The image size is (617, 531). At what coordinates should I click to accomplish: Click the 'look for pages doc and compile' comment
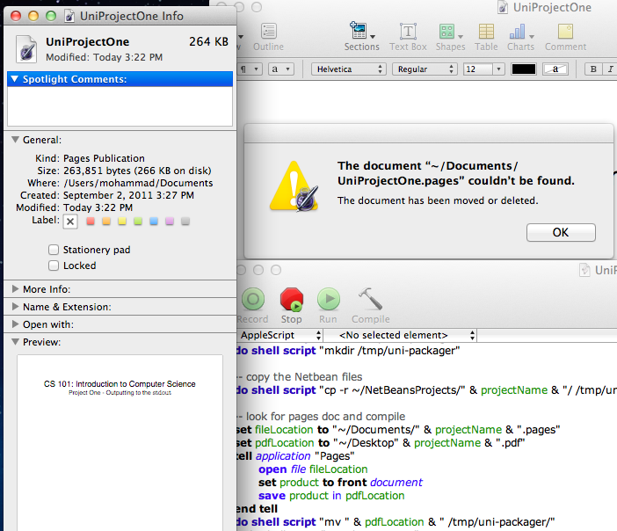pyautogui.click(x=321, y=417)
